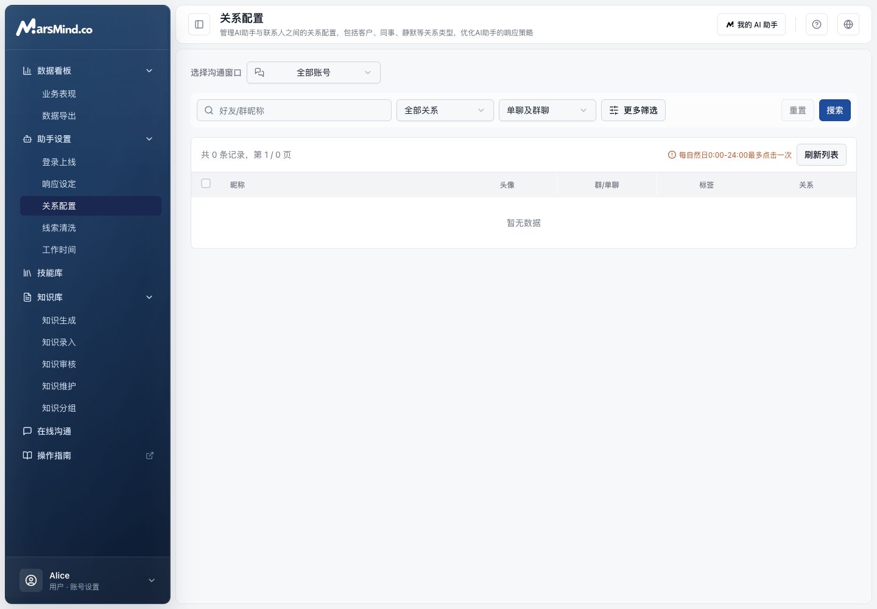Image resolution: width=877 pixels, height=609 pixels.
Task: Click the 关系 column header
Action: 806,185
